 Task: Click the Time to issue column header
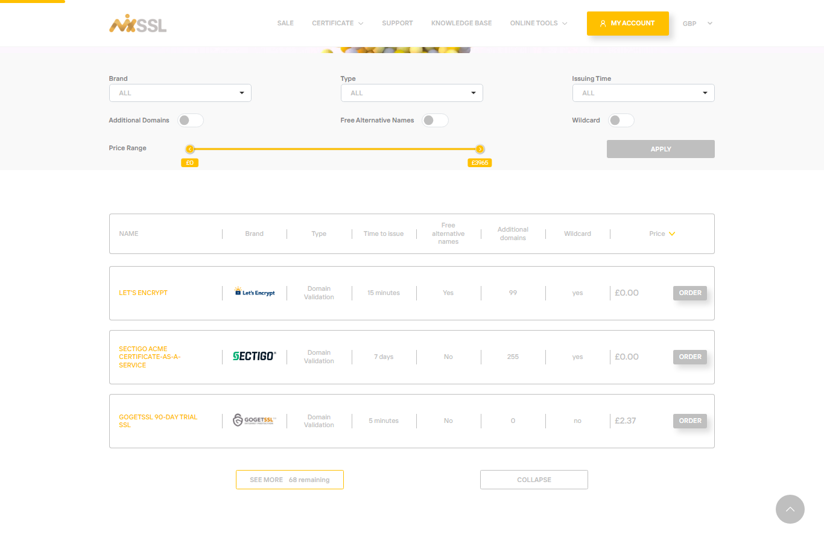pyautogui.click(x=384, y=234)
